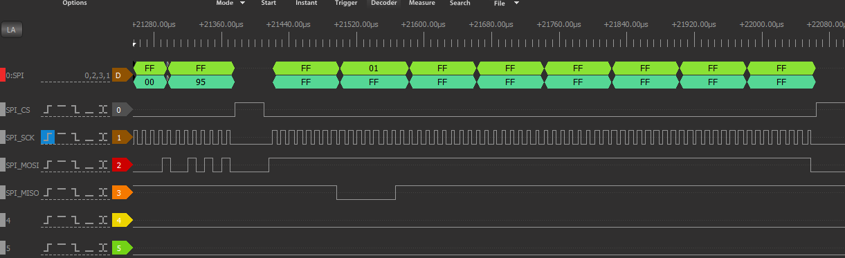This screenshot has width=845, height=258.
Task: Open the Search panel
Action: coord(460,3)
